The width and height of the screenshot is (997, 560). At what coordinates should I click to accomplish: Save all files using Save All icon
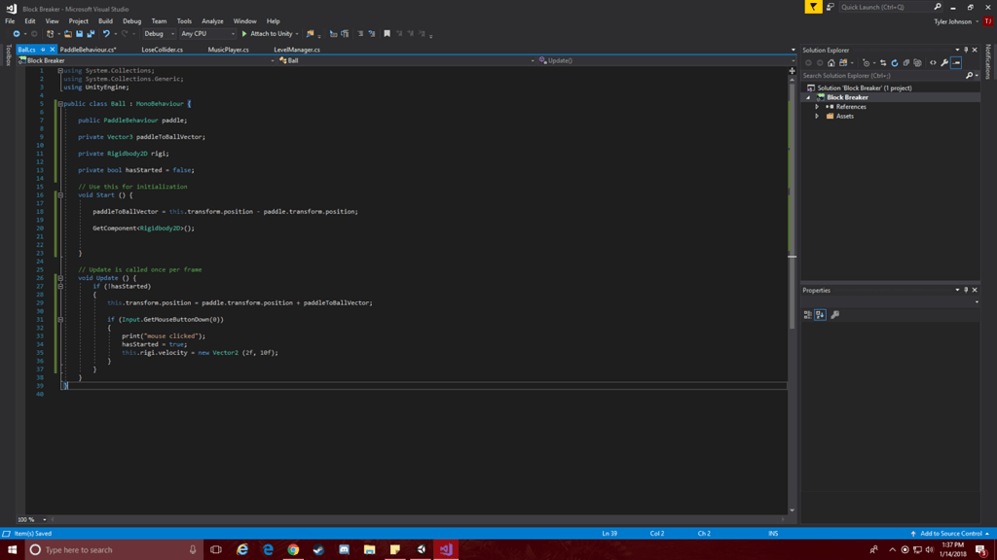(91, 33)
